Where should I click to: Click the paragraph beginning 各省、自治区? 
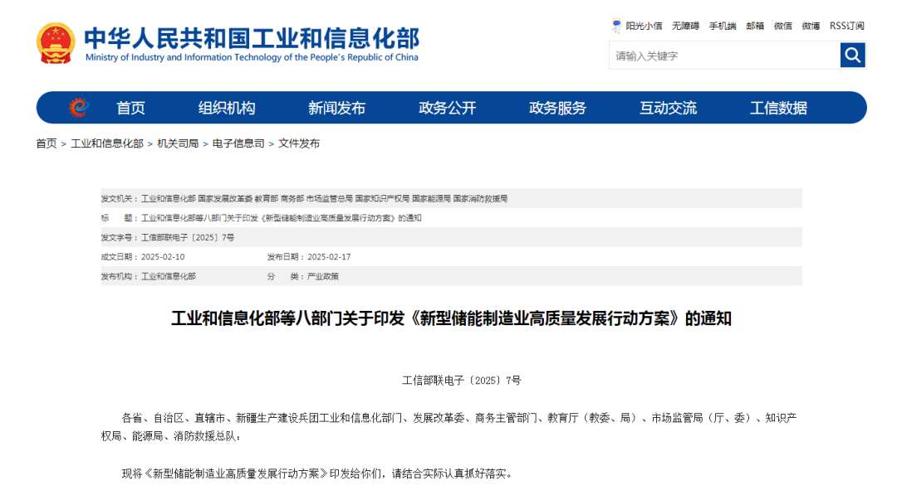(x=451, y=427)
